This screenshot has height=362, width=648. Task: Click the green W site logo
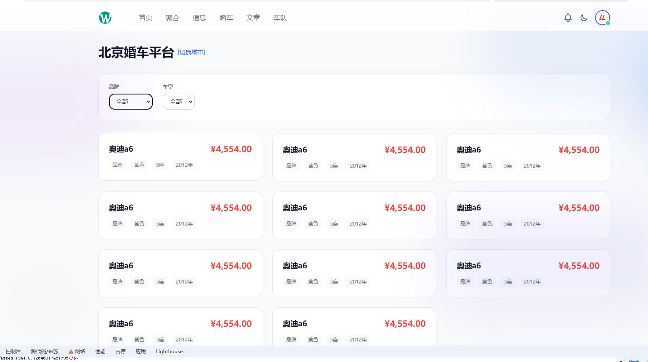pyautogui.click(x=105, y=18)
